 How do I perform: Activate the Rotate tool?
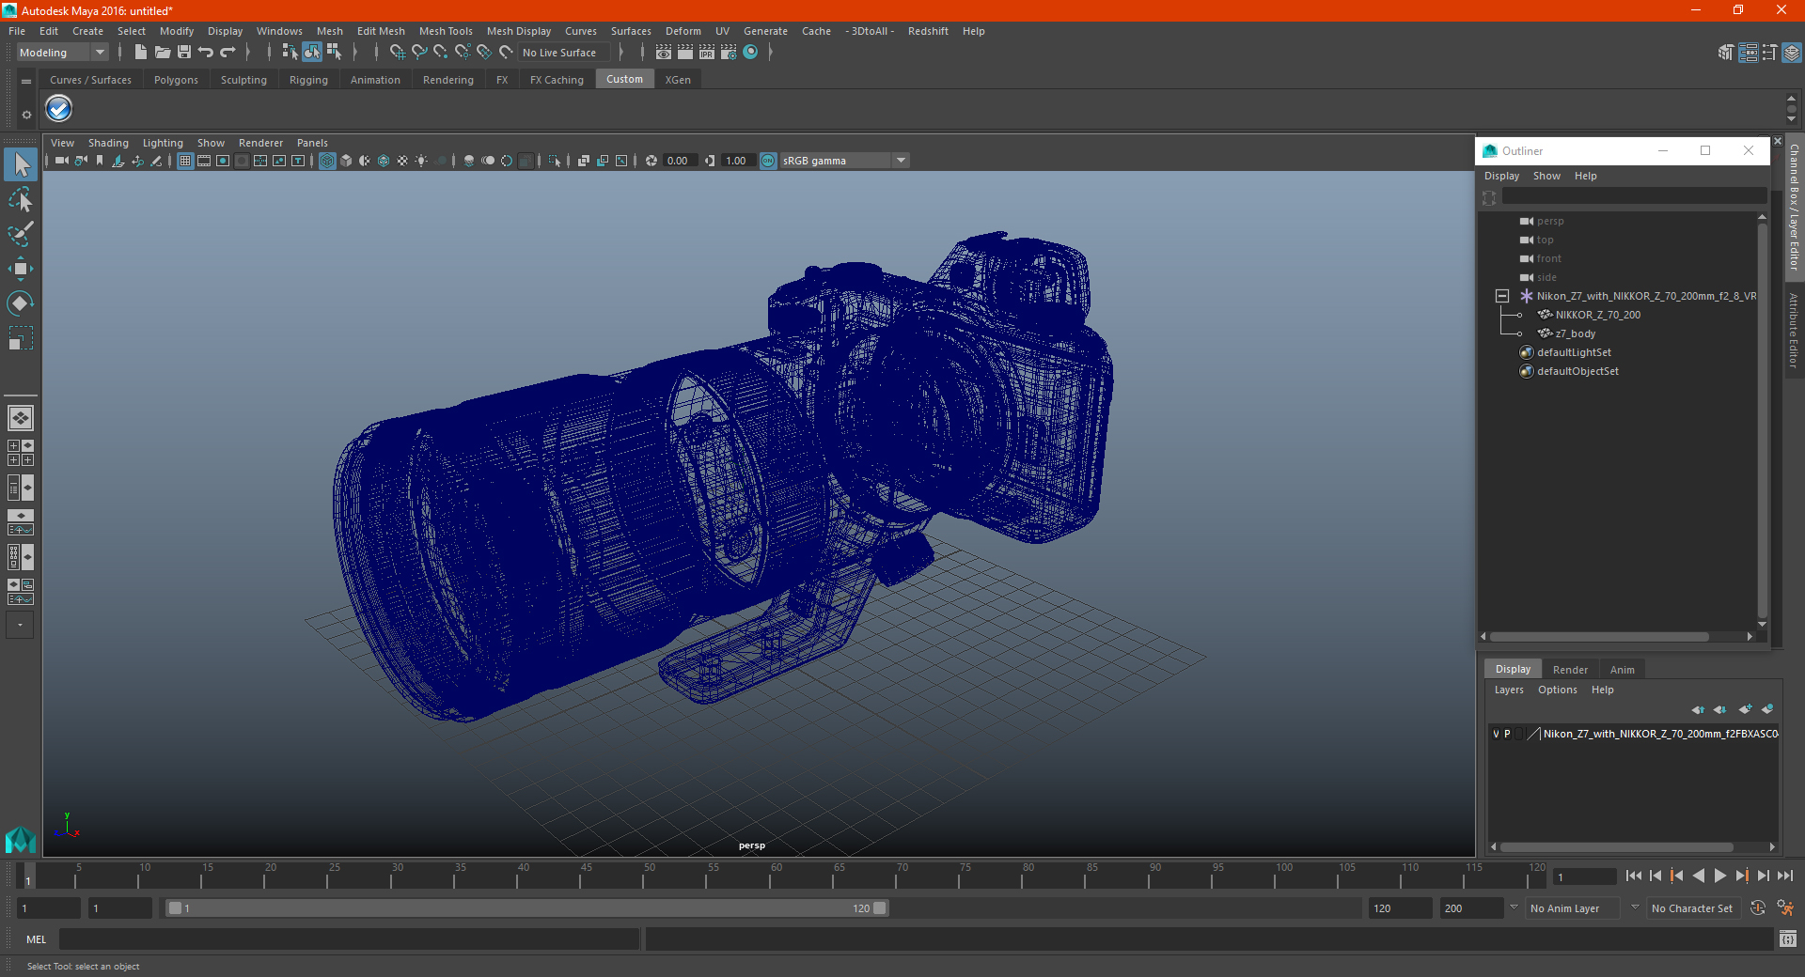21,302
